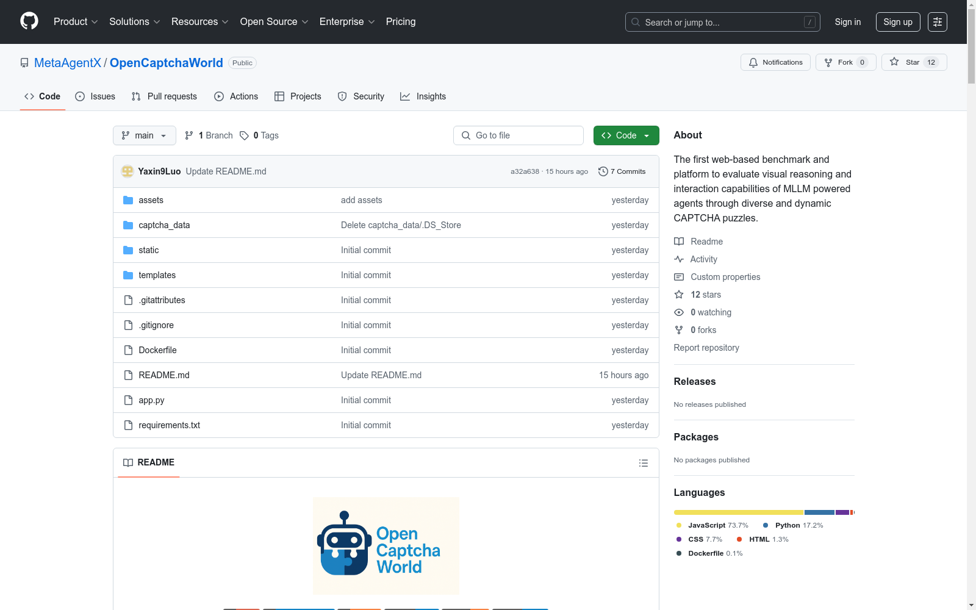The image size is (976, 610).
Task: Expand the Enterprise menu
Action: (x=347, y=22)
